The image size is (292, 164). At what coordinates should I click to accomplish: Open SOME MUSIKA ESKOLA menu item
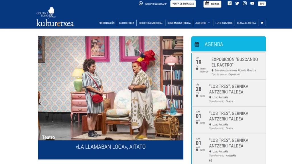[x=179, y=23]
